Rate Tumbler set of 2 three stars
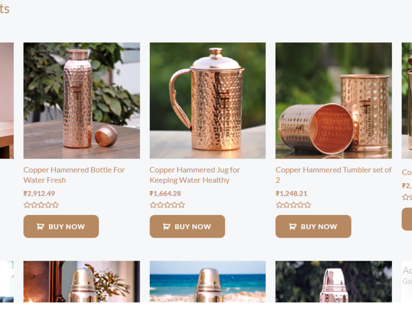 (293, 205)
